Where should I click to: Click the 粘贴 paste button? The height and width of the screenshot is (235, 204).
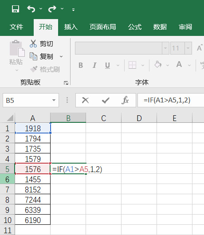16,55
